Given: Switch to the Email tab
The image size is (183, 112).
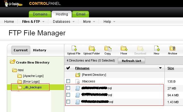Looking at the screenshot, I should pos(81,14).
